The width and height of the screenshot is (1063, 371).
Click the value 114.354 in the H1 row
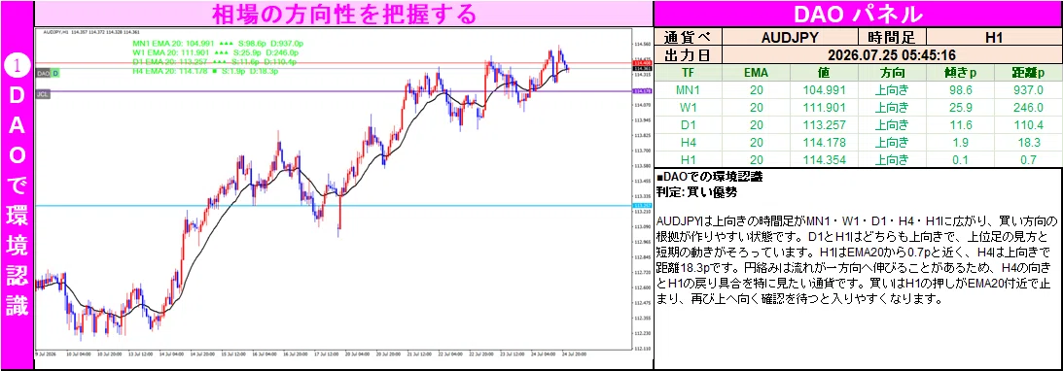click(825, 160)
